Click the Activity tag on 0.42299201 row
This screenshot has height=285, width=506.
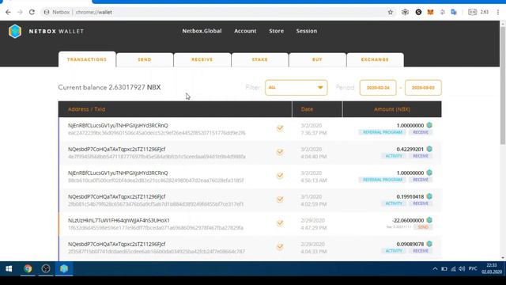point(394,156)
